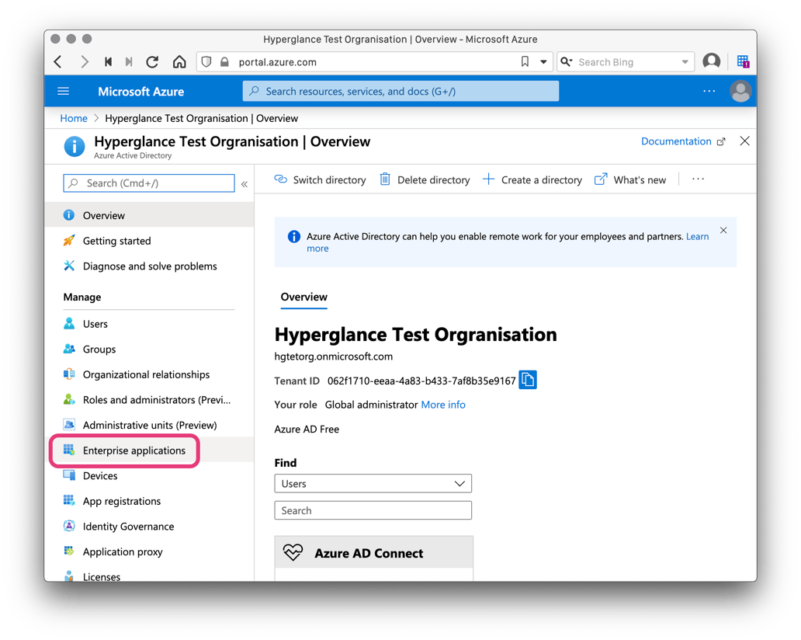This screenshot has height=640, width=801.
Task: Expand the Find dropdown showing Users
Action: [x=373, y=483]
